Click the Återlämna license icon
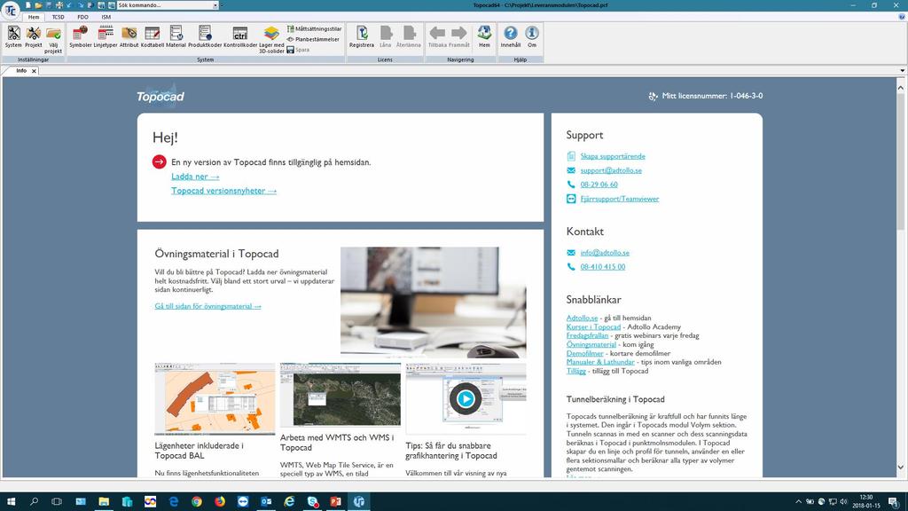The image size is (908, 511). (409, 37)
